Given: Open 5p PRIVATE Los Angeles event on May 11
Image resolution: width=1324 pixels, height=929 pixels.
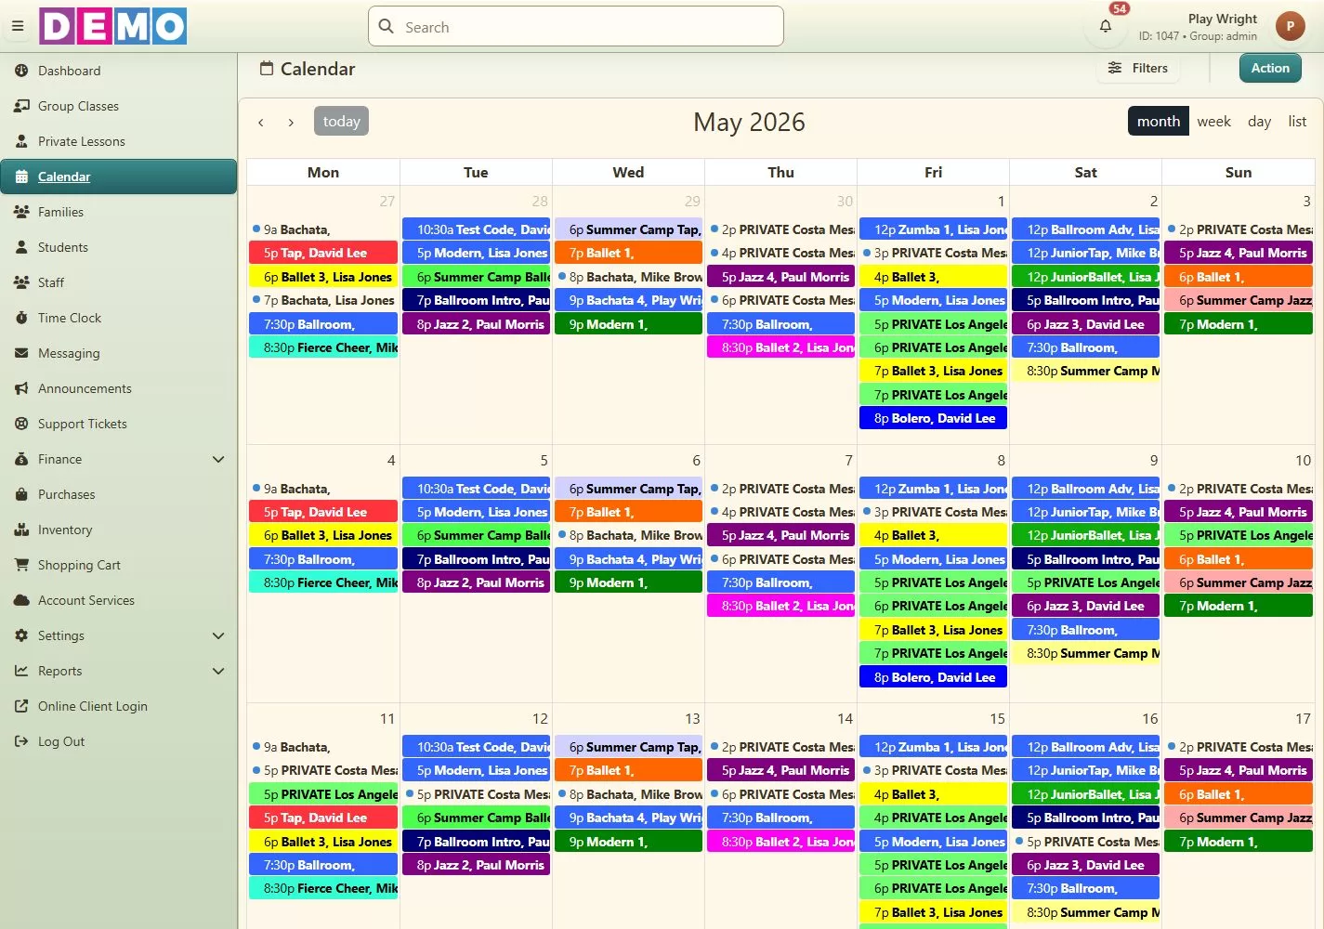Looking at the screenshot, I should click(323, 794).
